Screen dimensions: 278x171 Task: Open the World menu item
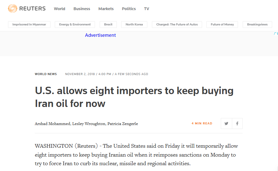(x=59, y=9)
